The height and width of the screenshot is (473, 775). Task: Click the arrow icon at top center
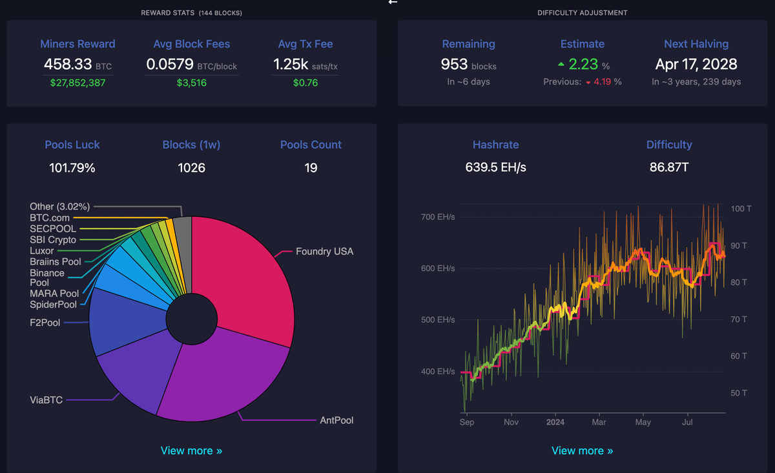point(393,3)
